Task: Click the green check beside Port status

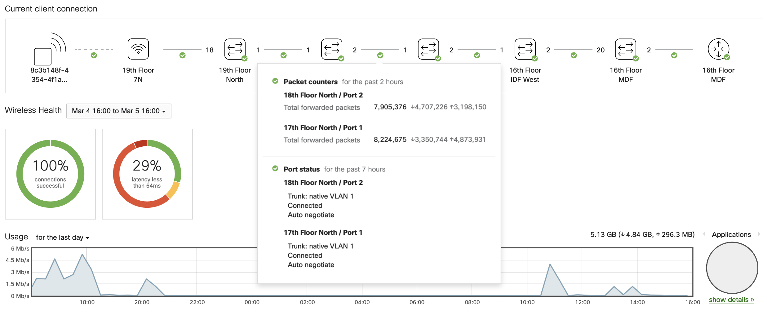Action: click(x=275, y=169)
